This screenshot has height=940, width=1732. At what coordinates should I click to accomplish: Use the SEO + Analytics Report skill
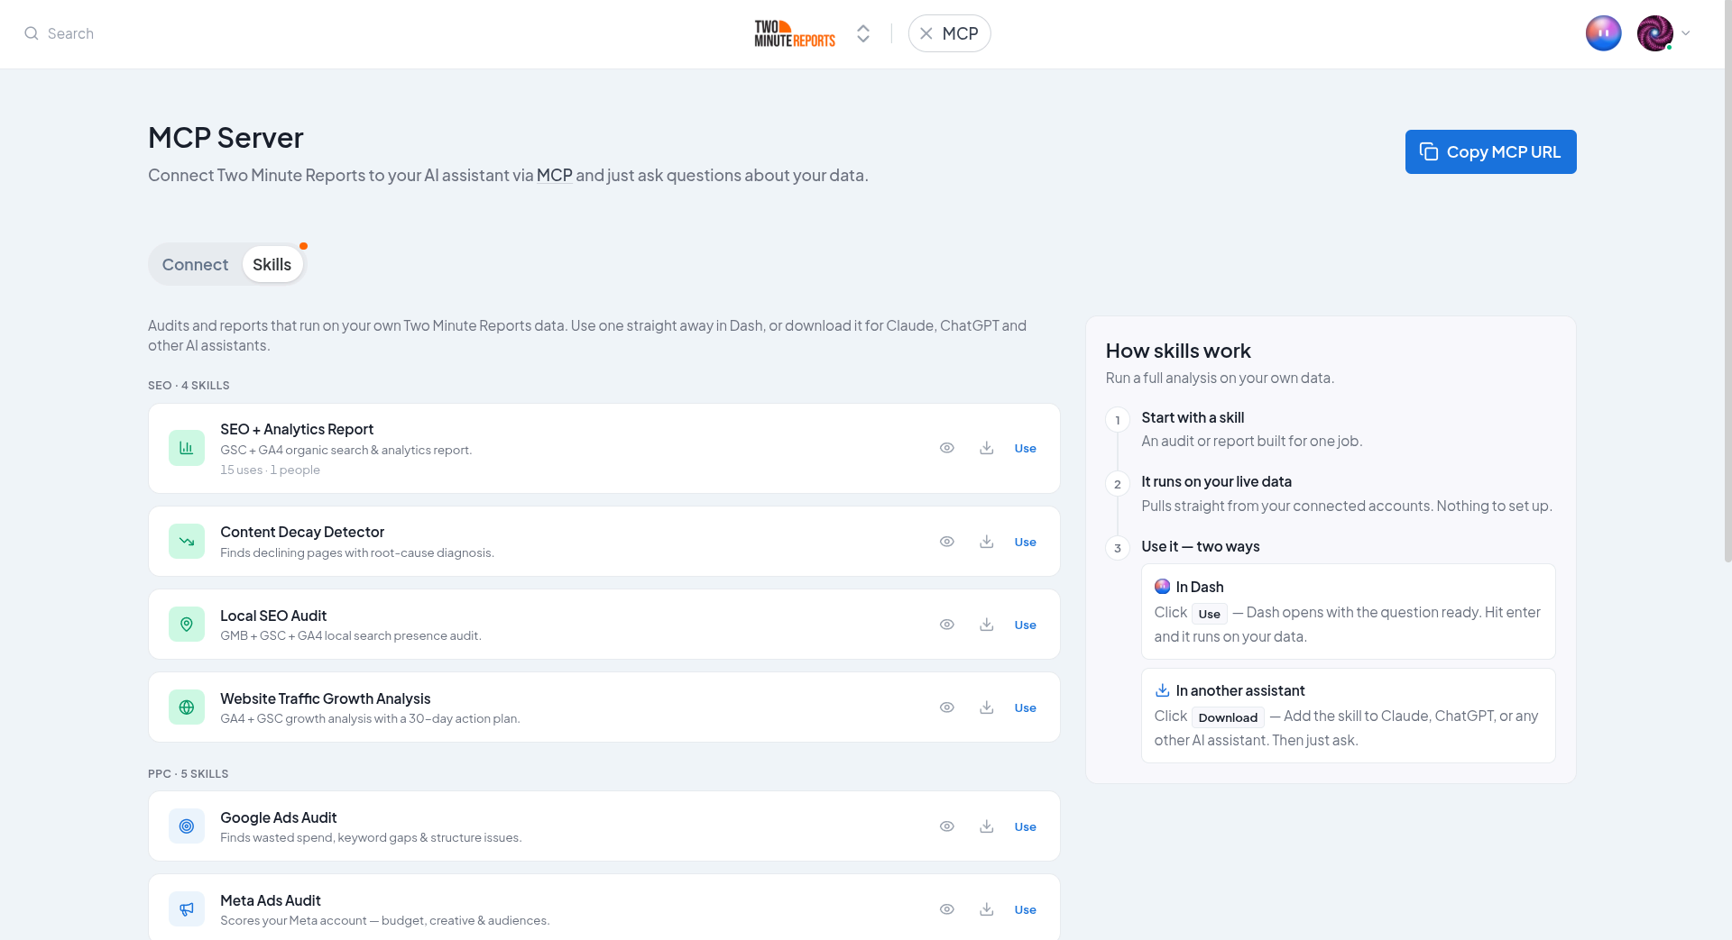(x=1026, y=448)
